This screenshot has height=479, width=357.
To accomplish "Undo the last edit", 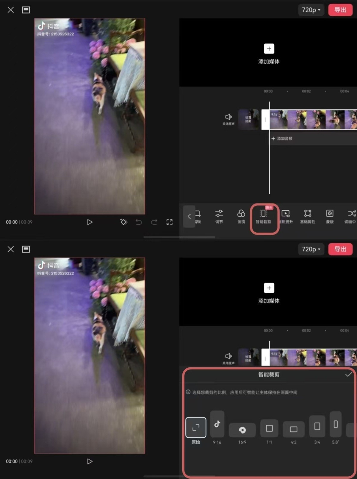I will click(x=139, y=222).
